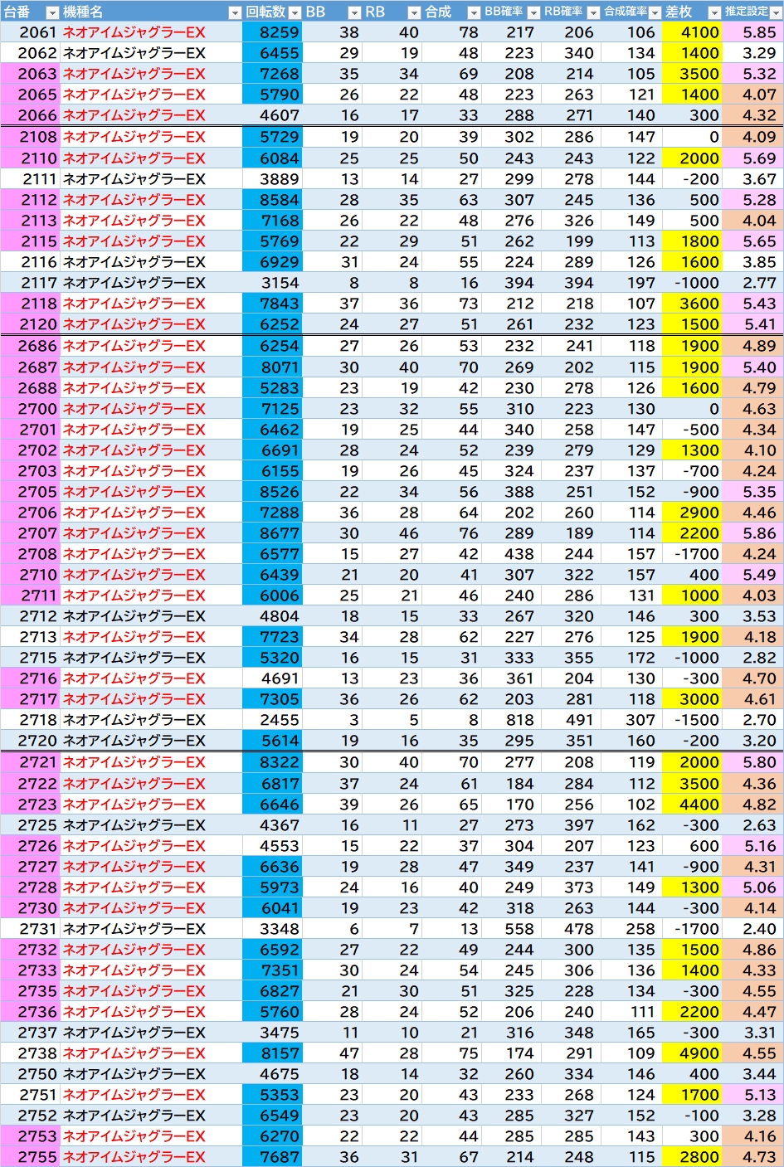
Task: Open the RB確率 column filter dropdown
Action: coord(593,12)
